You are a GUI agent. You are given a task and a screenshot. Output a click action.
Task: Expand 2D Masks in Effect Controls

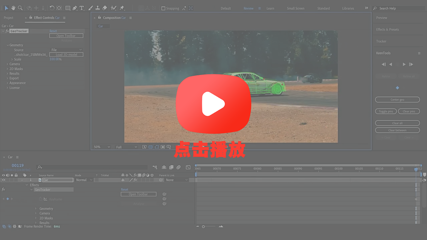pyautogui.click(x=7, y=69)
